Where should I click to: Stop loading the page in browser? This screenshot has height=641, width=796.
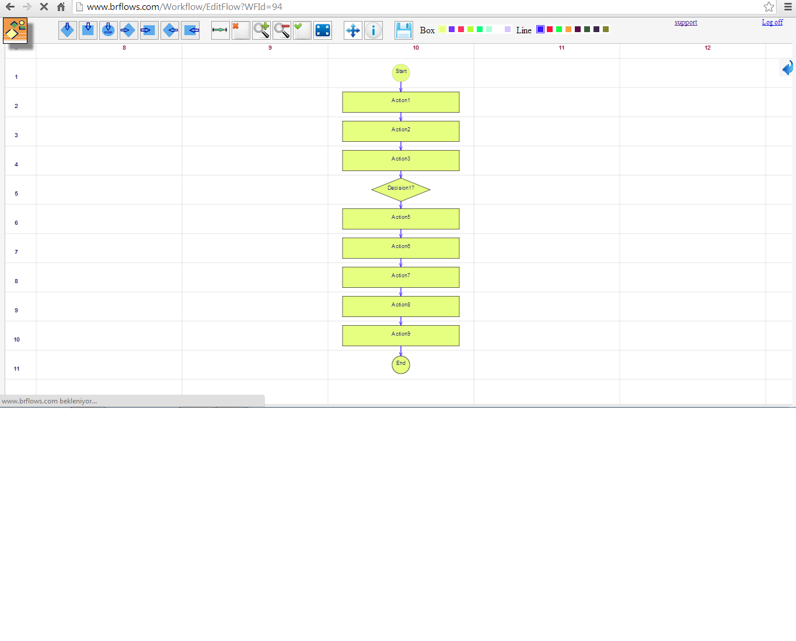[44, 7]
